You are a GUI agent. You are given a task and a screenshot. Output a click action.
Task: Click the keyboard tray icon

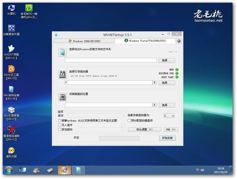coord(202,170)
